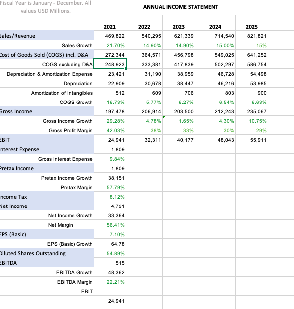
Task: Click the 2022 Amortization value 609
Action: point(144,93)
